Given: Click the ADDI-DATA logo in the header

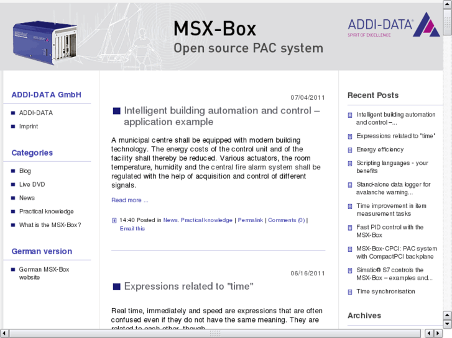Looking at the screenshot, I should pyautogui.click(x=394, y=25).
